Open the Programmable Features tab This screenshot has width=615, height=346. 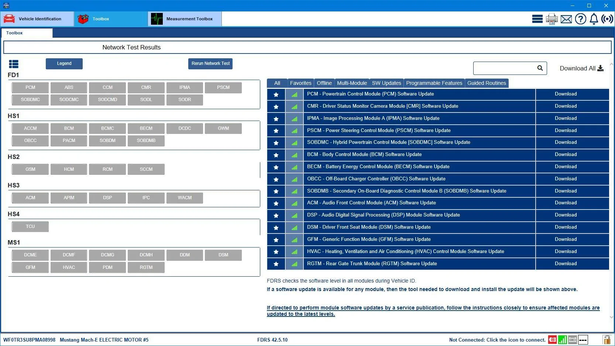tap(434, 83)
